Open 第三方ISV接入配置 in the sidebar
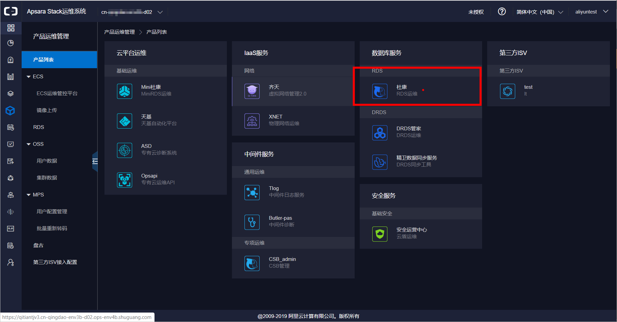Viewport: 617px width, 322px height. (x=55, y=262)
